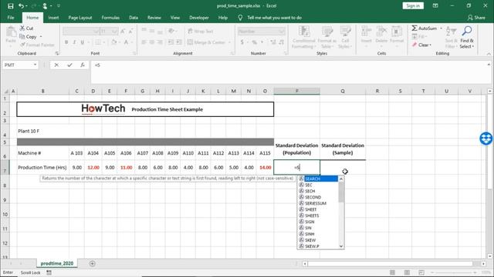Screen dimensions: 494x277
Task: Click the horizontal scrollbar right arrow
Action: point(484,264)
